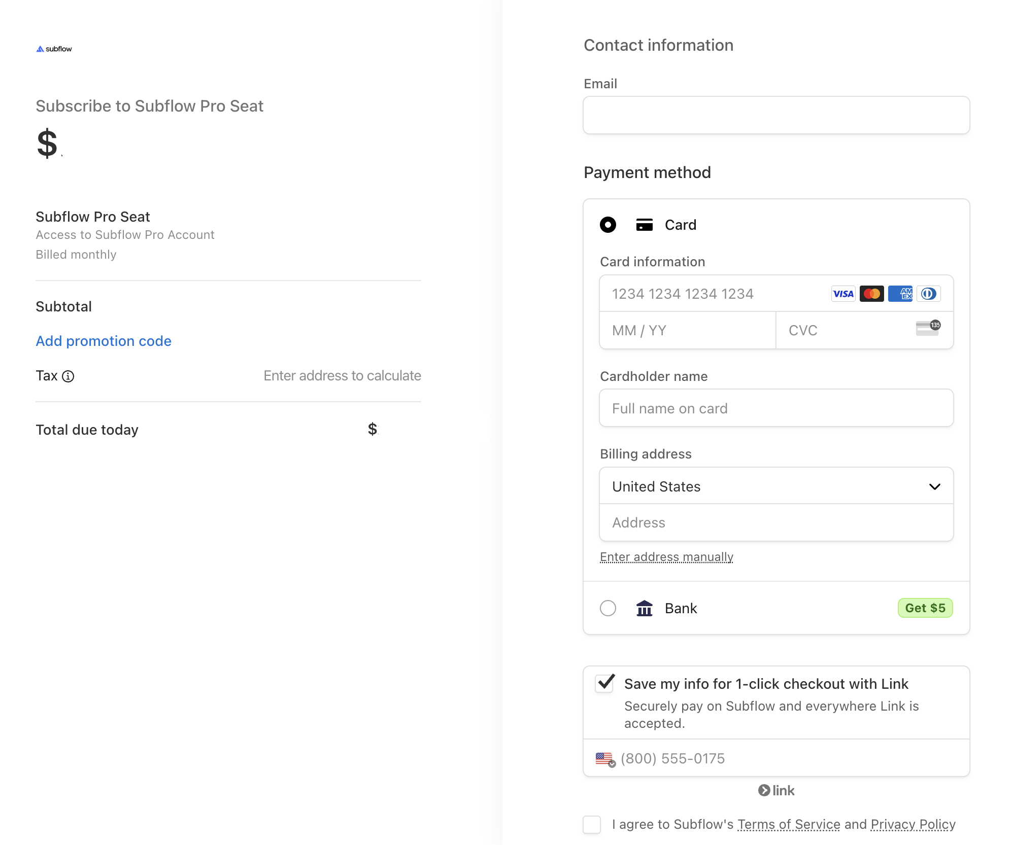Image resolution: width=1013 pixels, height=845 pixels.
Task: Click the 'Cardholder name' label
Action: point(654,376)
